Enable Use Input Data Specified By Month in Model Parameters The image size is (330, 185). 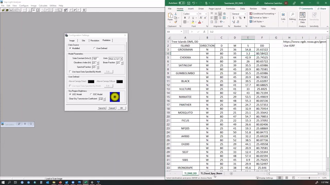(70, 72)
